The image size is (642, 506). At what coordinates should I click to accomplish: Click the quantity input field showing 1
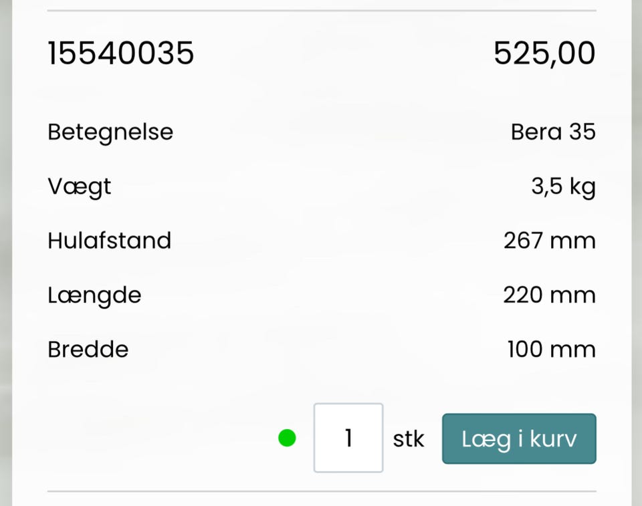click(348, 438)
